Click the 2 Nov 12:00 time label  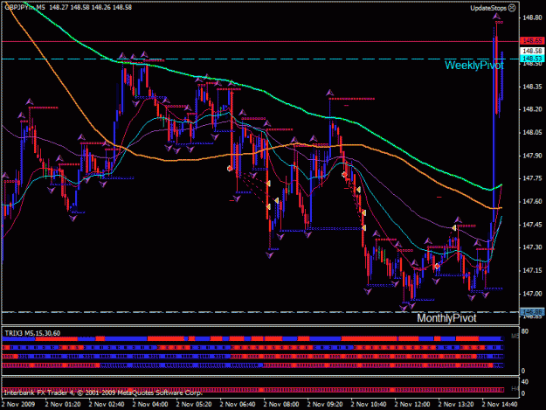(x=412, y=405)
